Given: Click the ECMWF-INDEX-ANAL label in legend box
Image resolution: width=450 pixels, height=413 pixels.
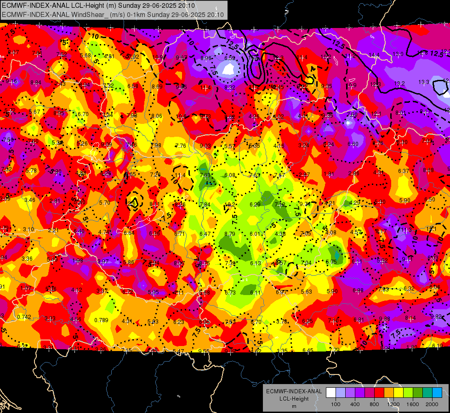Looking at the screenshot, I should tap(294, 391).
